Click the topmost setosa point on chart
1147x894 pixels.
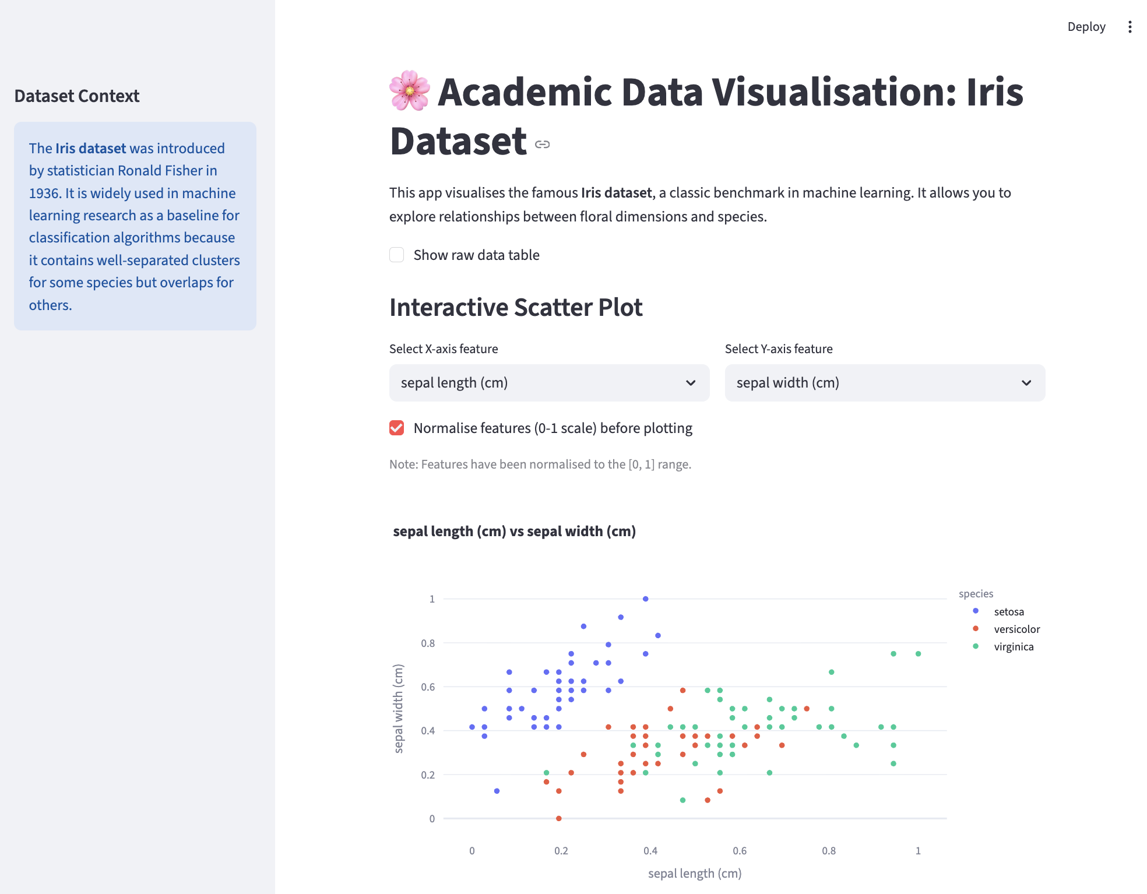[x=645, y=599]
